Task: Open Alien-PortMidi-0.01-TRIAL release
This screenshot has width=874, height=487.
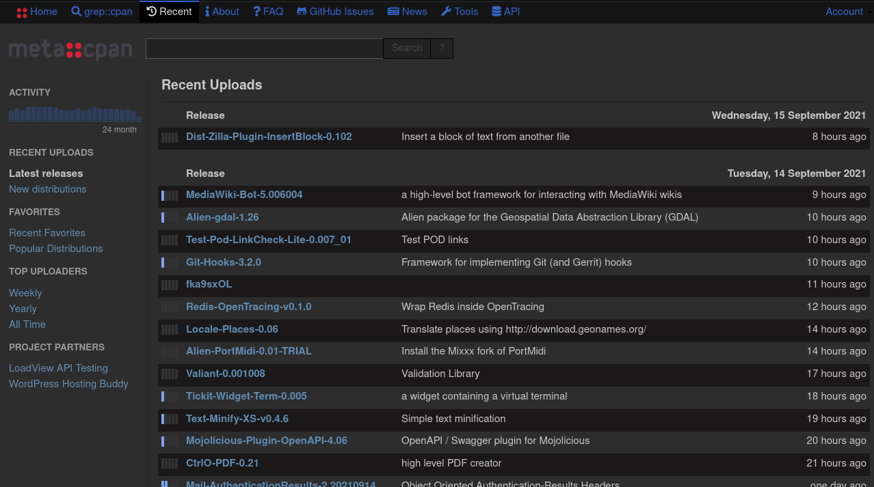Action: point(249,351)
